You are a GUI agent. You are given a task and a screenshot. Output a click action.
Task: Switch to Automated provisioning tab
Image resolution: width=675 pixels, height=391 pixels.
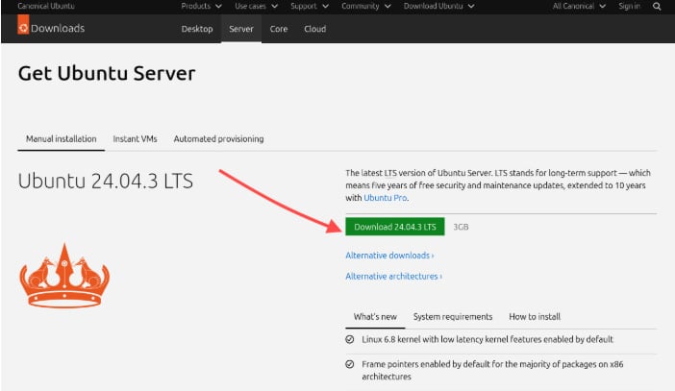click(x=218, y=138)
